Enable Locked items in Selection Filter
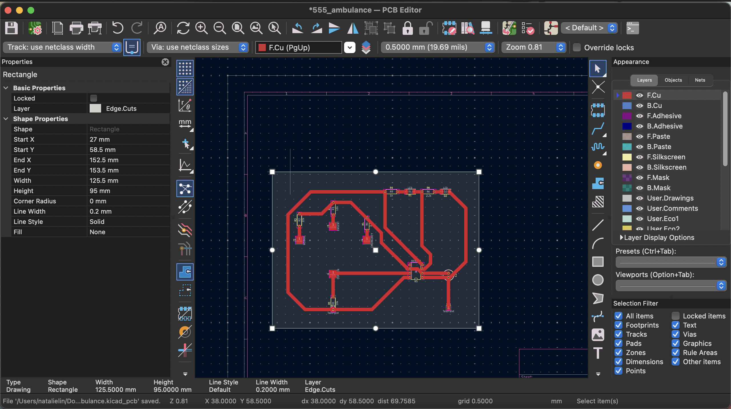The image size is (731, 409). [675, 316]
